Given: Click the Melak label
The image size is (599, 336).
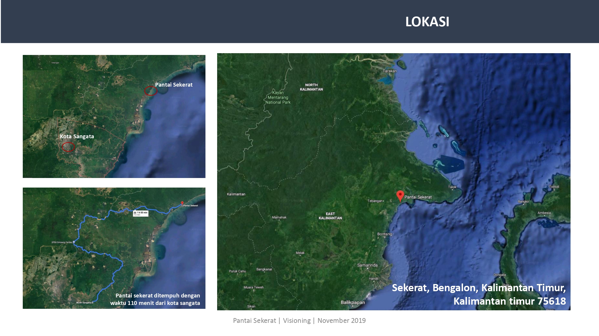Looking at the screenshot, I should coord(300,253).
